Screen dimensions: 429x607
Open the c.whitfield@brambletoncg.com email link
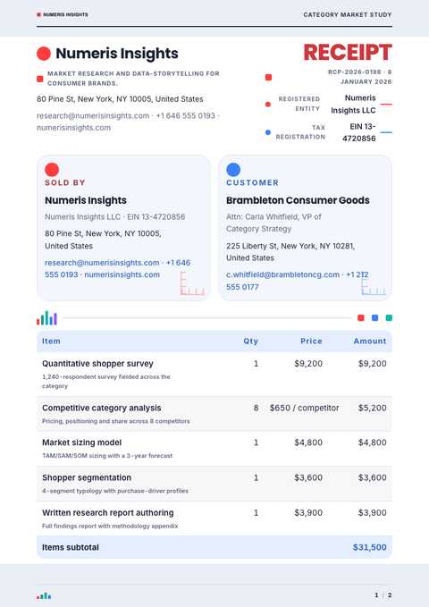point(282,274)
